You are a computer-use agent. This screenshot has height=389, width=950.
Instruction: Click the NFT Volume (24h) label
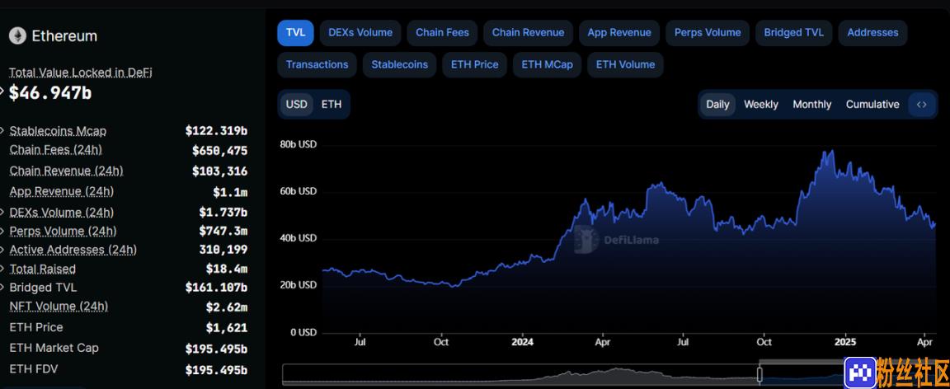point(59,307)
